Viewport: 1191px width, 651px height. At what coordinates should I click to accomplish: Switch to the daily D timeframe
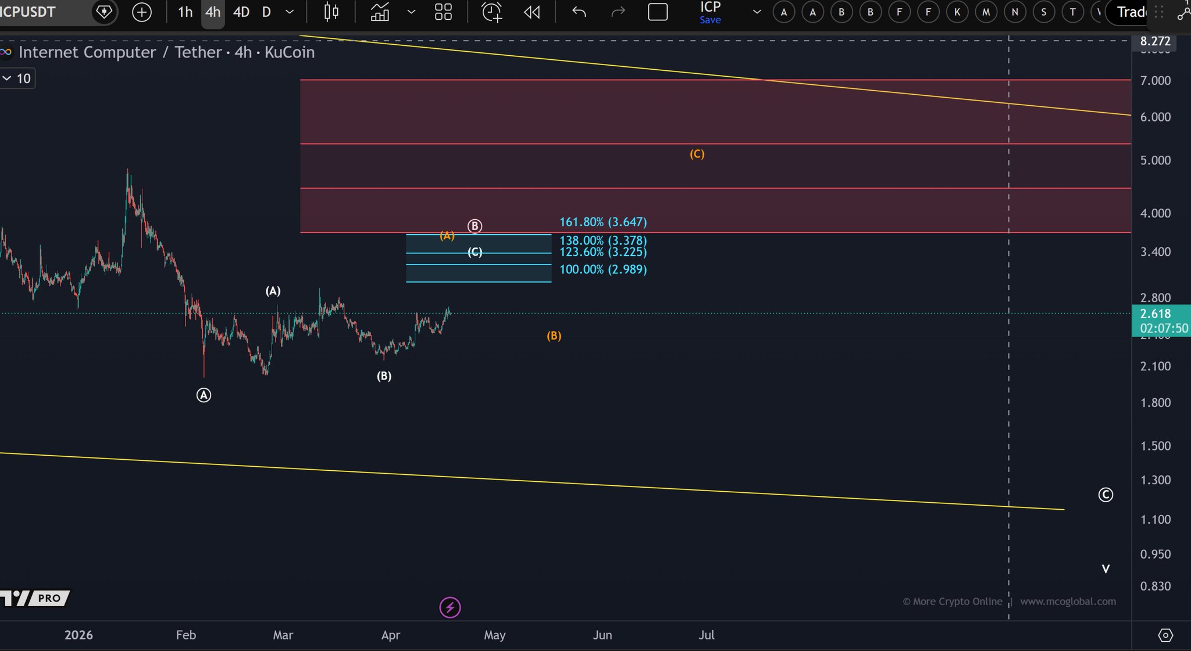[266, 12]
